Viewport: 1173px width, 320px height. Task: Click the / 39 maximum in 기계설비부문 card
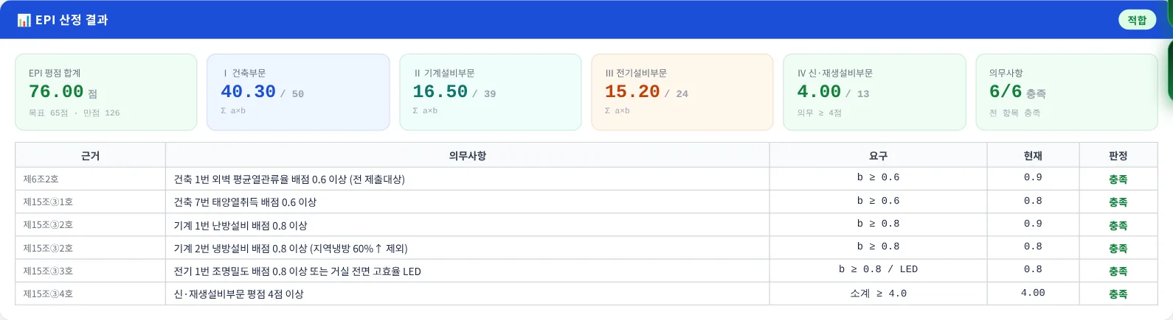pos(484,94)
